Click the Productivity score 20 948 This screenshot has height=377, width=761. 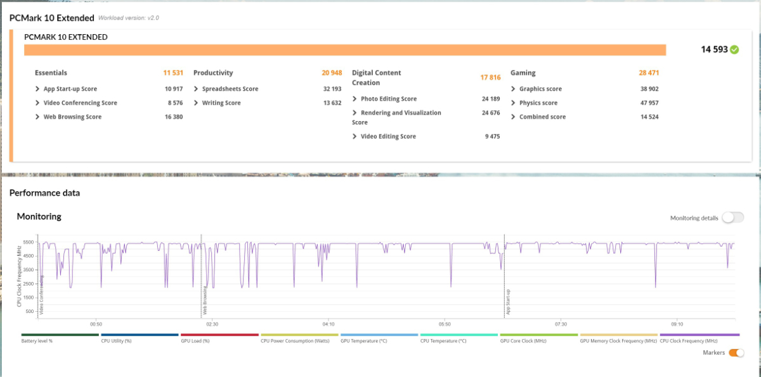332,73
